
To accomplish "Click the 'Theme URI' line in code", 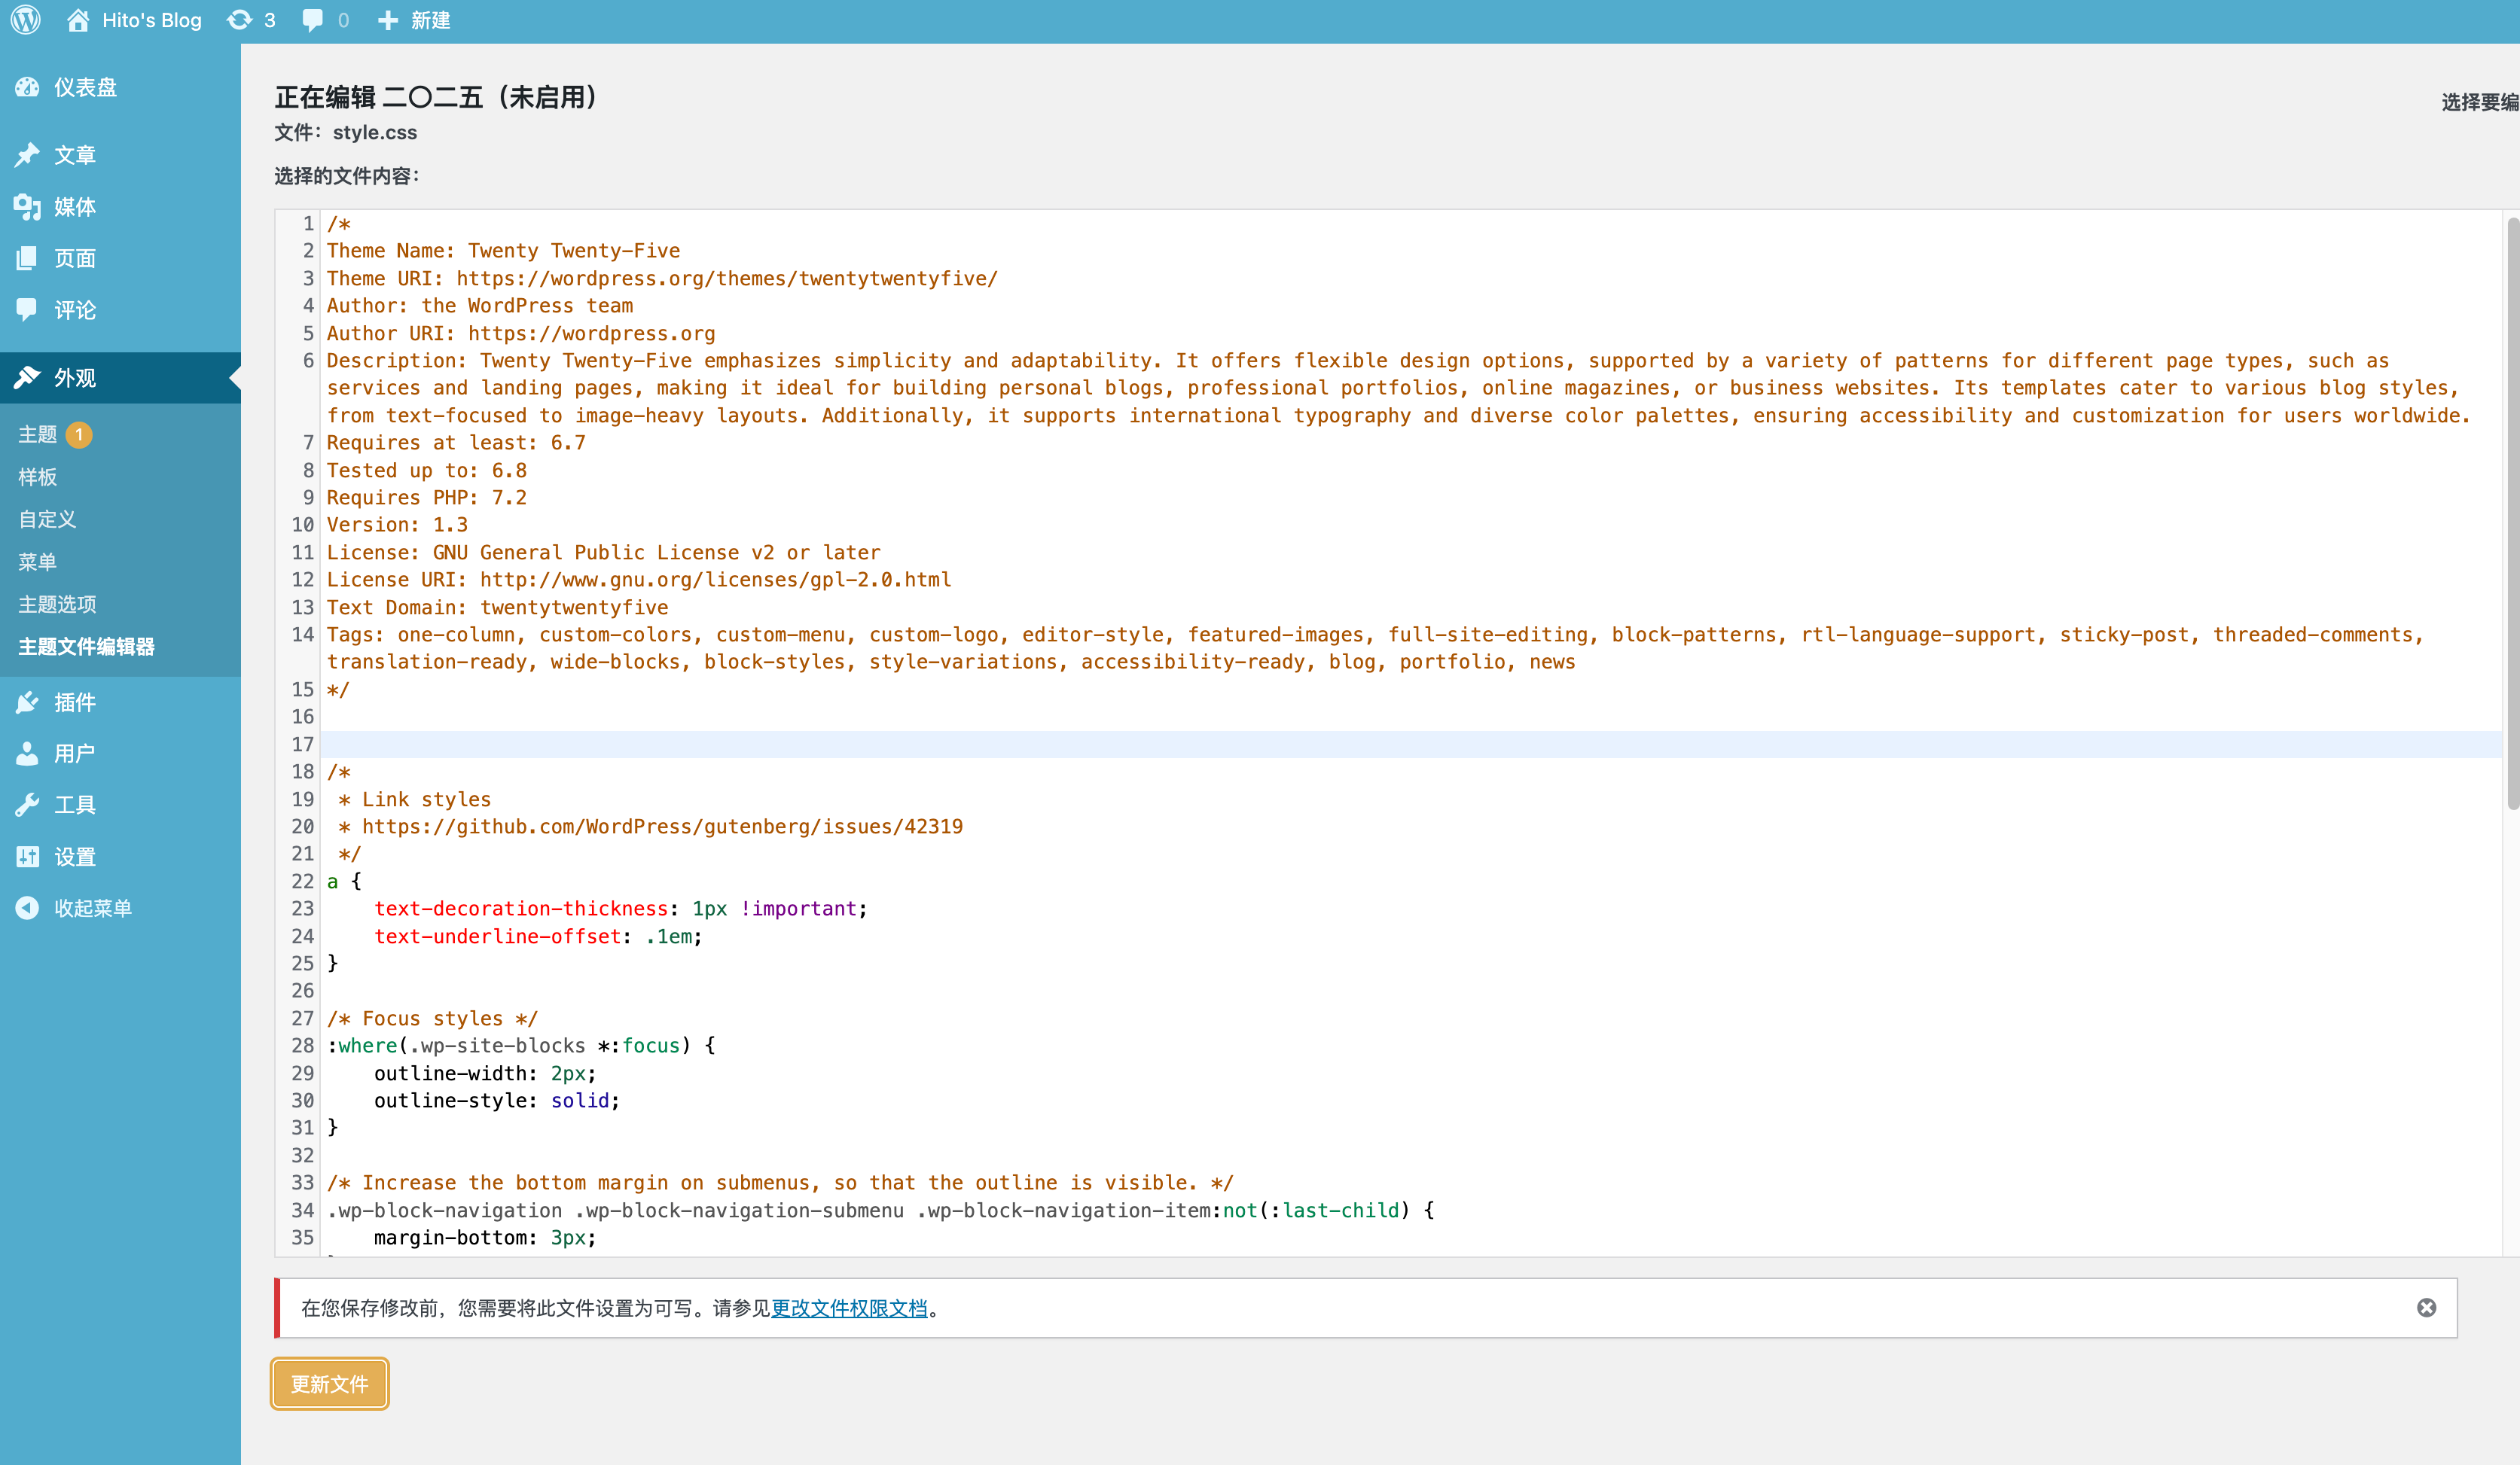I will [x=662, y=279].
